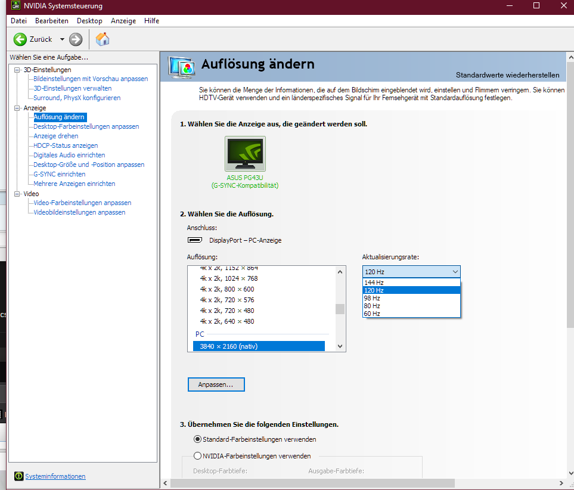Viewport: 574px width, 490px height.
Task: Open 3D-Einstellungen verwalten
Action: pyautogui.click(x=73, y=88)
